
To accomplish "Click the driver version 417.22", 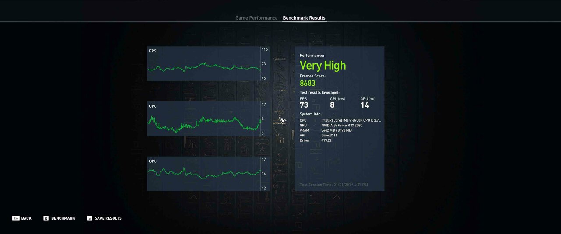I will tap(327, 140).
